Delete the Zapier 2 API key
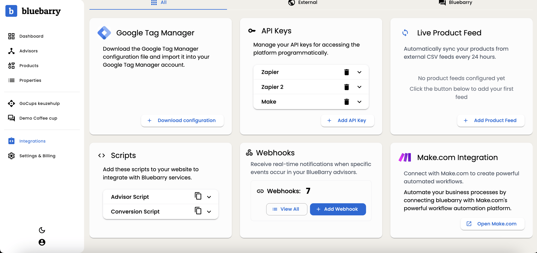Screen dimensions: 537x253 pos(347,87)
